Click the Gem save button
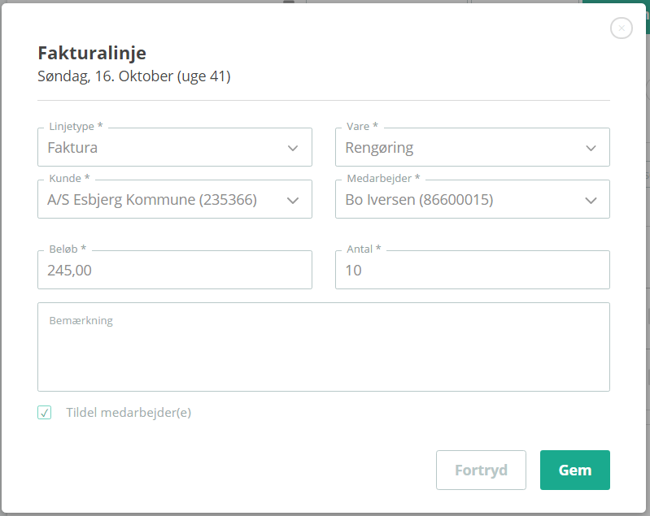The height and width of the screenshot is (516, 650). pos(574,470)
